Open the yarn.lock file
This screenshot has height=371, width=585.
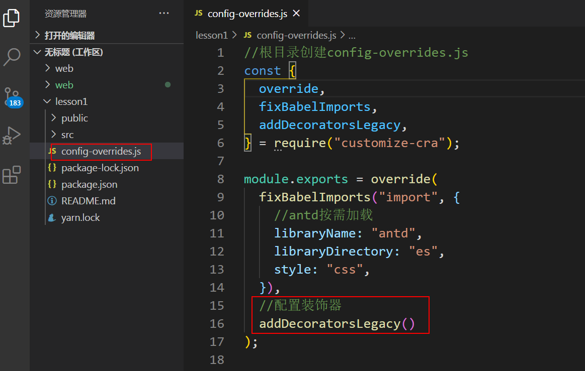(80, 217)
